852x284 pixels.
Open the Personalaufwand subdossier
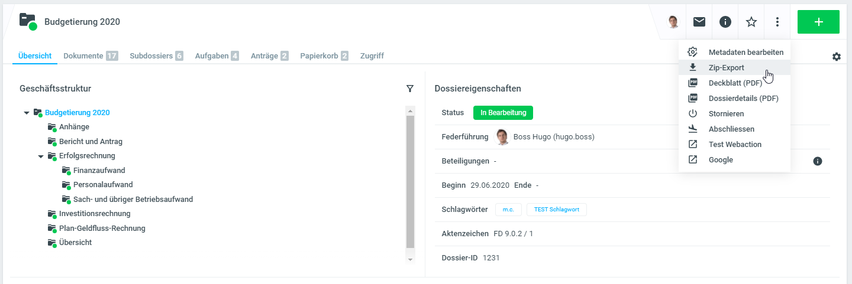tap(102, 185)
